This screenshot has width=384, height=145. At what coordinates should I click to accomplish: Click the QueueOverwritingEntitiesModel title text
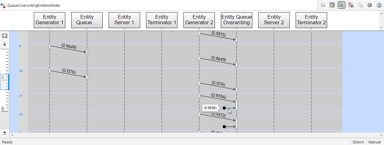click(34, 6)
